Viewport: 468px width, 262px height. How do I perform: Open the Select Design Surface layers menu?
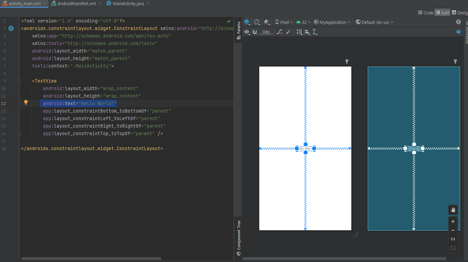click(247, 22)
